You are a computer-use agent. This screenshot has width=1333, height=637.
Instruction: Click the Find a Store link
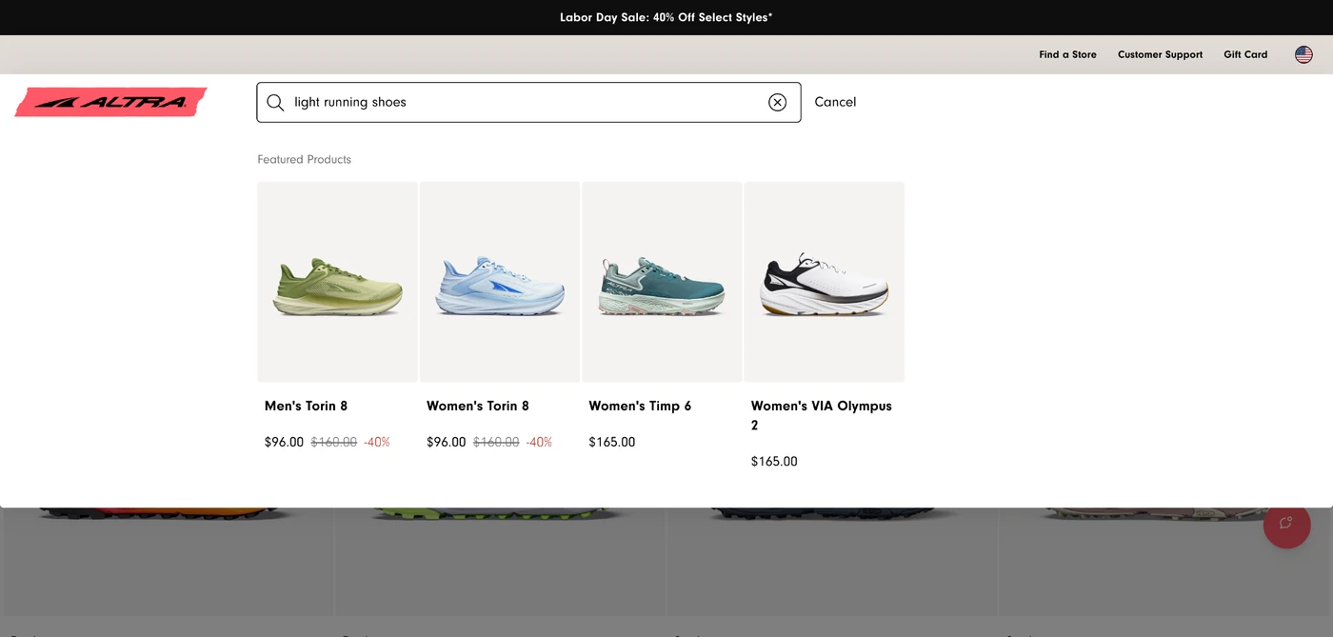(x=1067, y=54)
